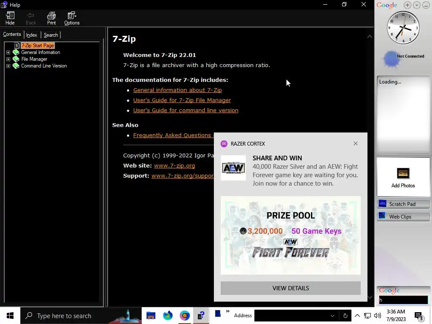Open Firefox from the taskbar
The image size is (432, 324).
coord(168,316)
